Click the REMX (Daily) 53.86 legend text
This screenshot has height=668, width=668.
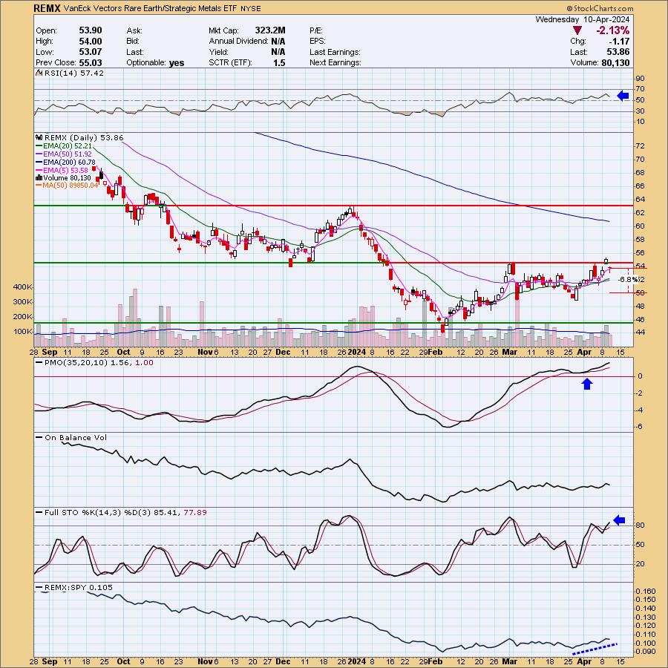(x=84, y=137)
